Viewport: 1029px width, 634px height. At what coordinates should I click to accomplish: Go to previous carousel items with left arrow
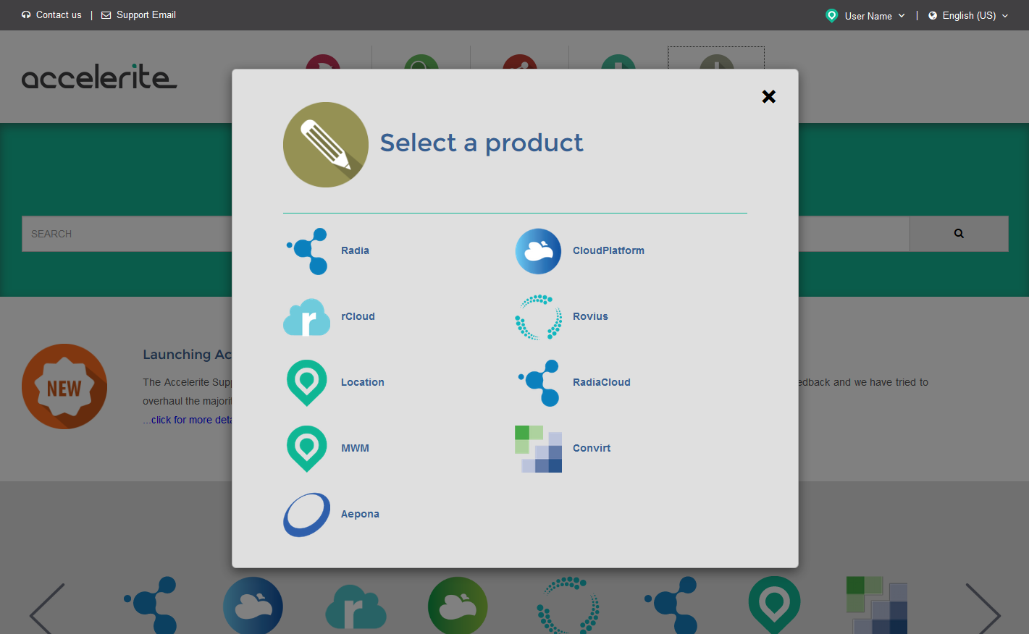pos(47,609)
